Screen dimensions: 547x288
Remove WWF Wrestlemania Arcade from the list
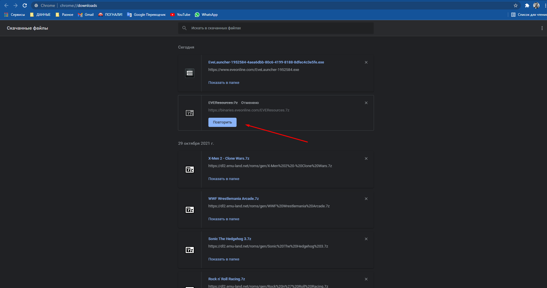pyautogui.click(x=366, y=199)
